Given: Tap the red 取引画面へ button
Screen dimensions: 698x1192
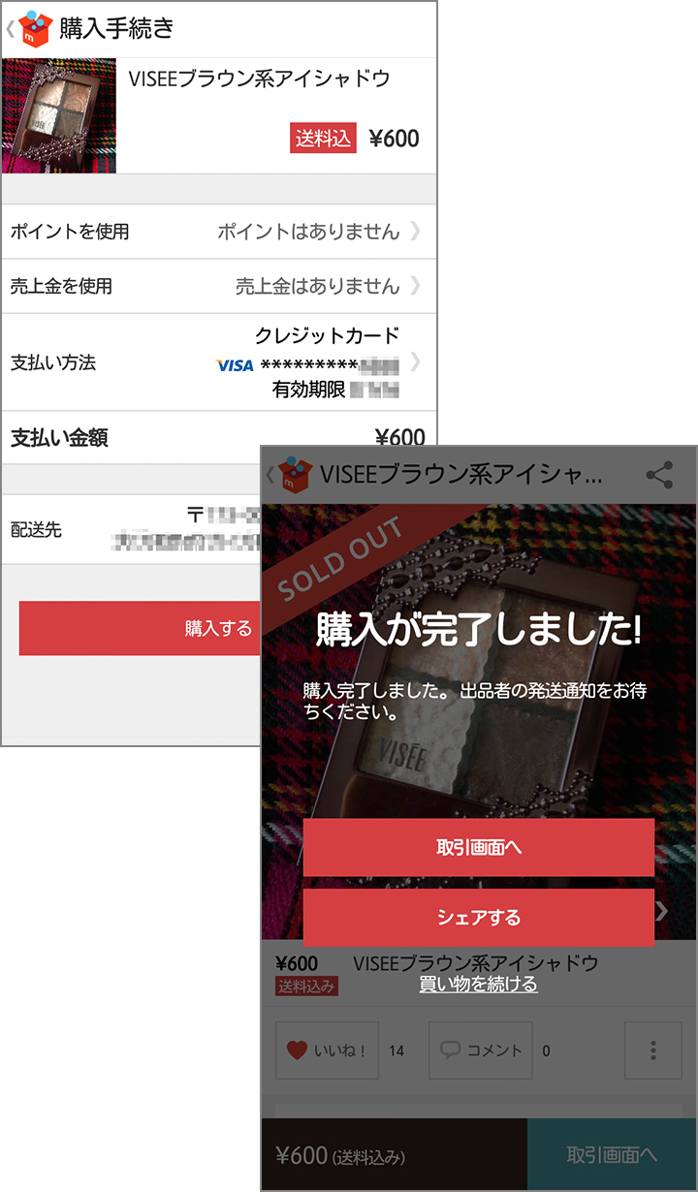Looking at the screenshot, I should tap(479, 847).
